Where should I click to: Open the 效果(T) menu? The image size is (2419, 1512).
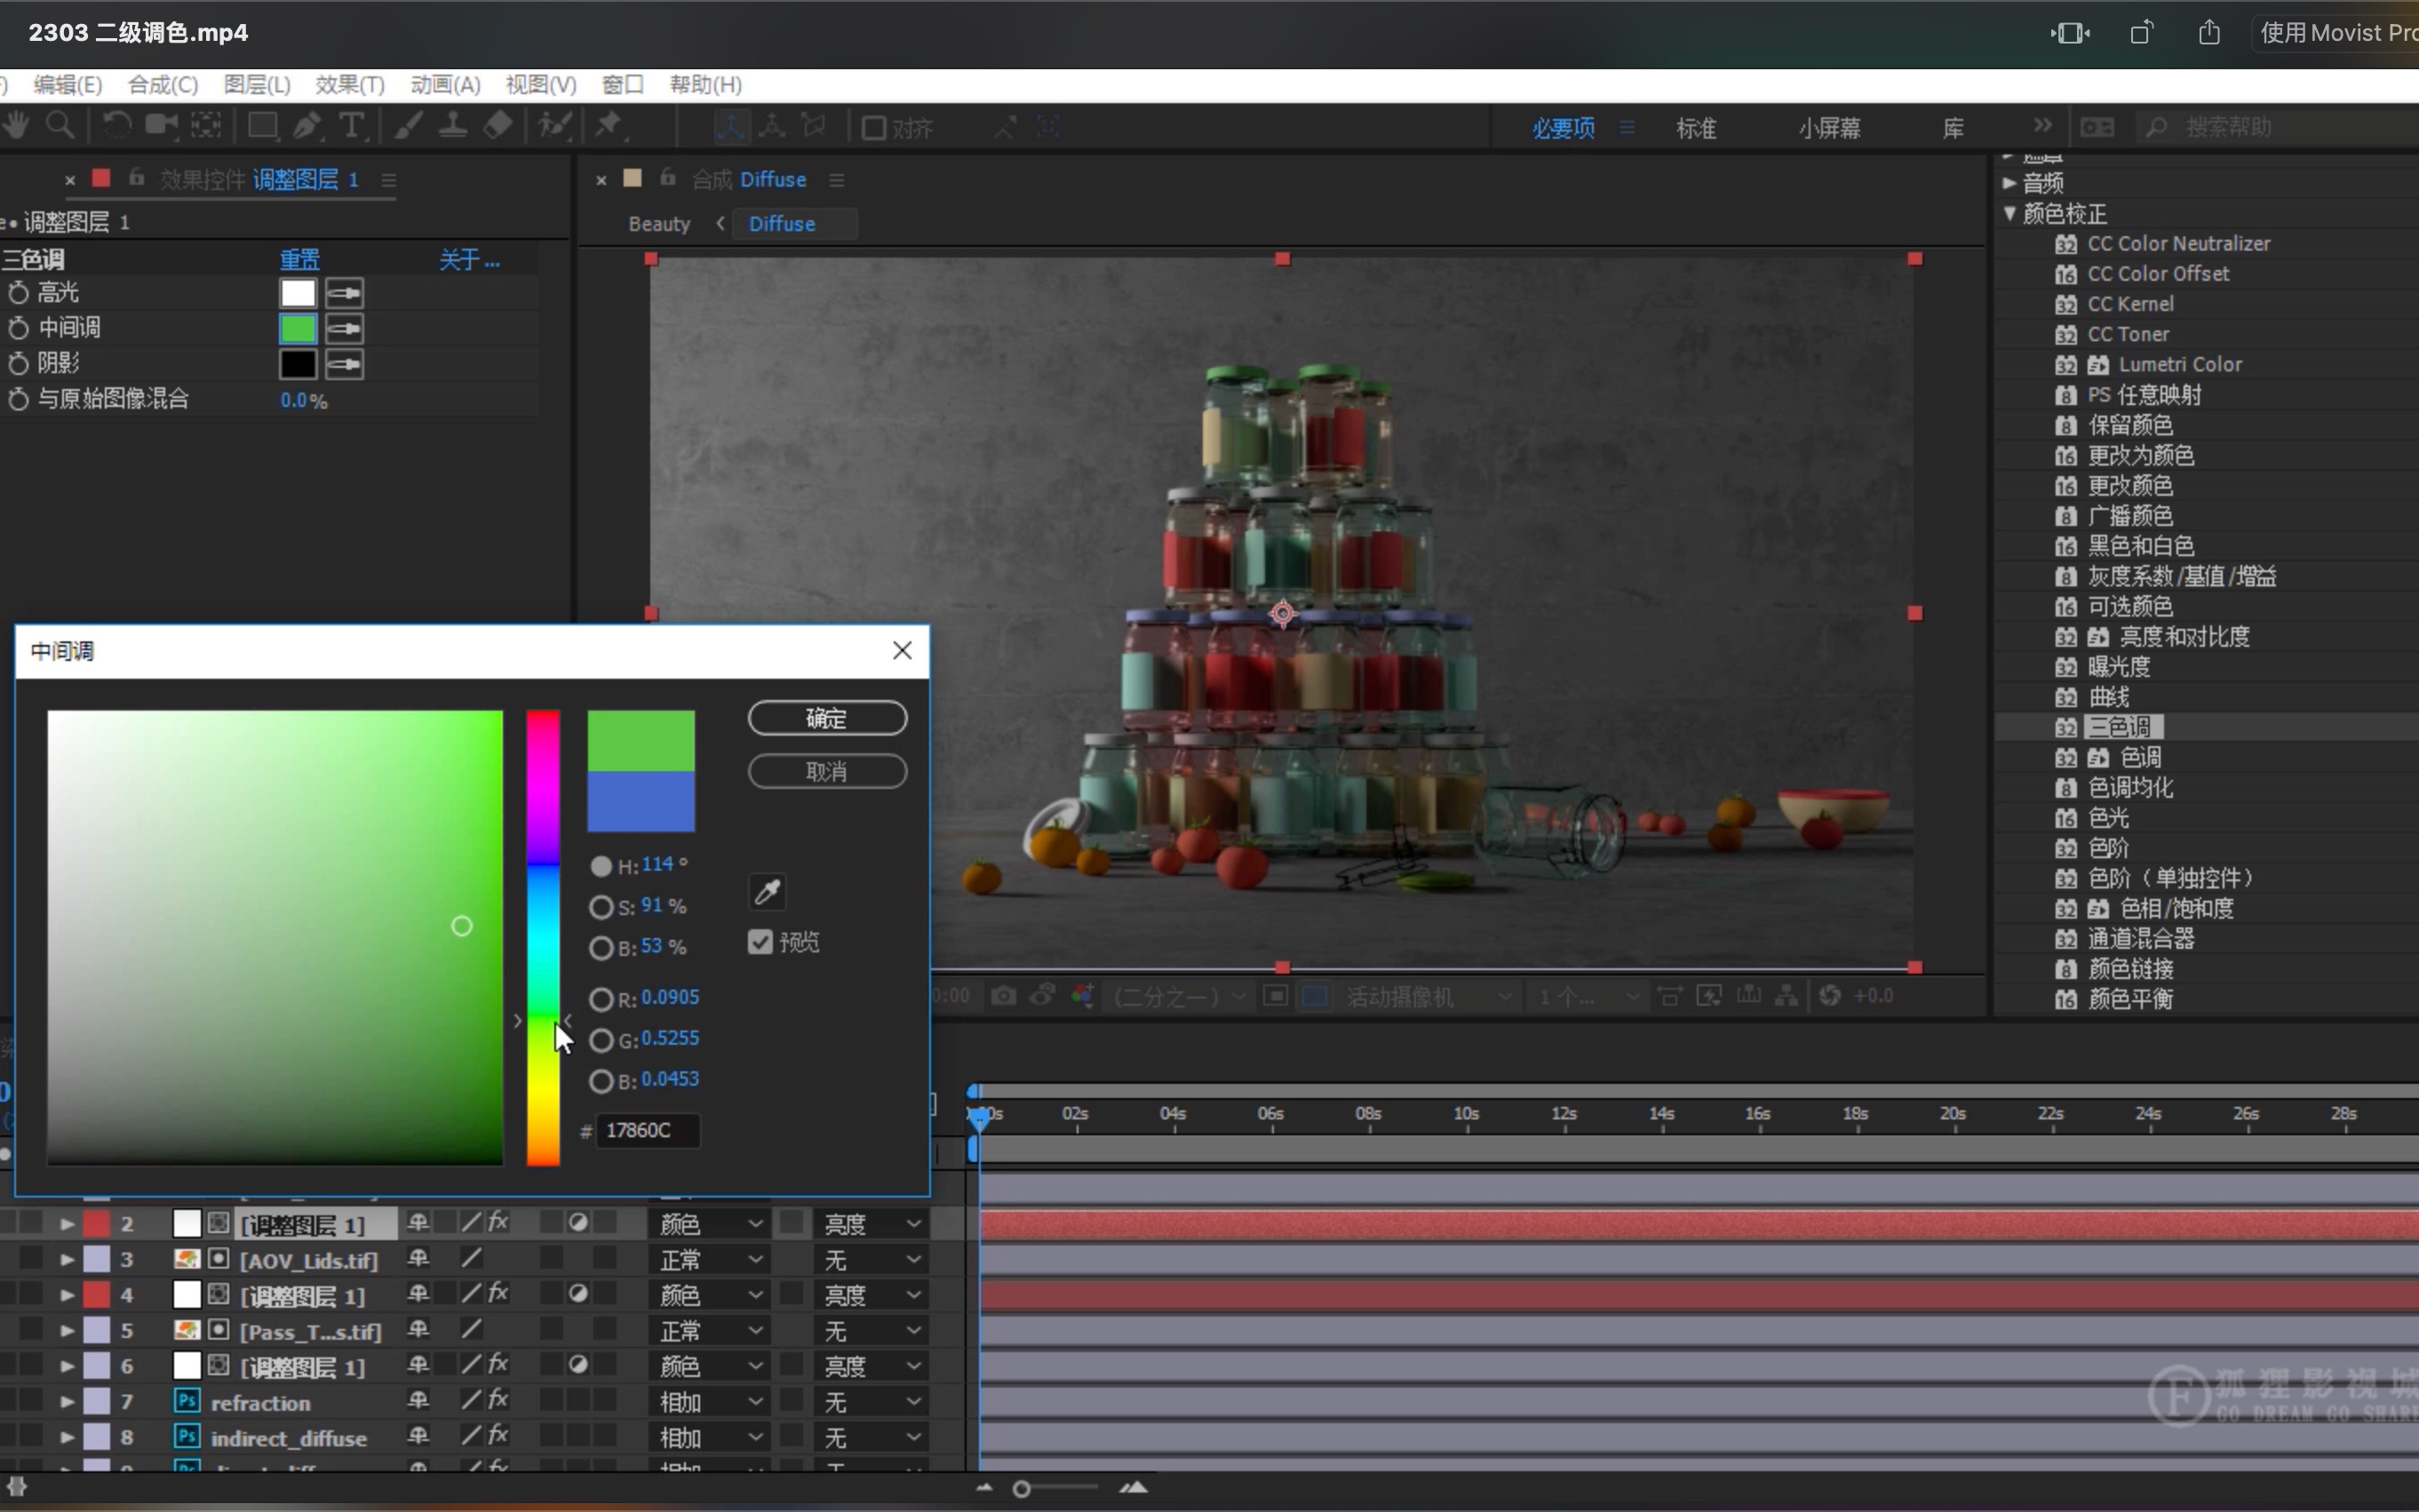pyautogui.click(x=350, y=85)
